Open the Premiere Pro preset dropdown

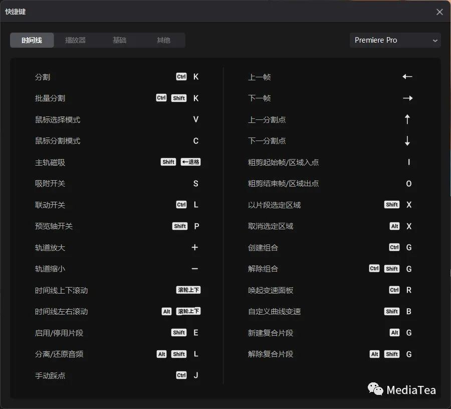pyautogui.click(x=395, y=40)
